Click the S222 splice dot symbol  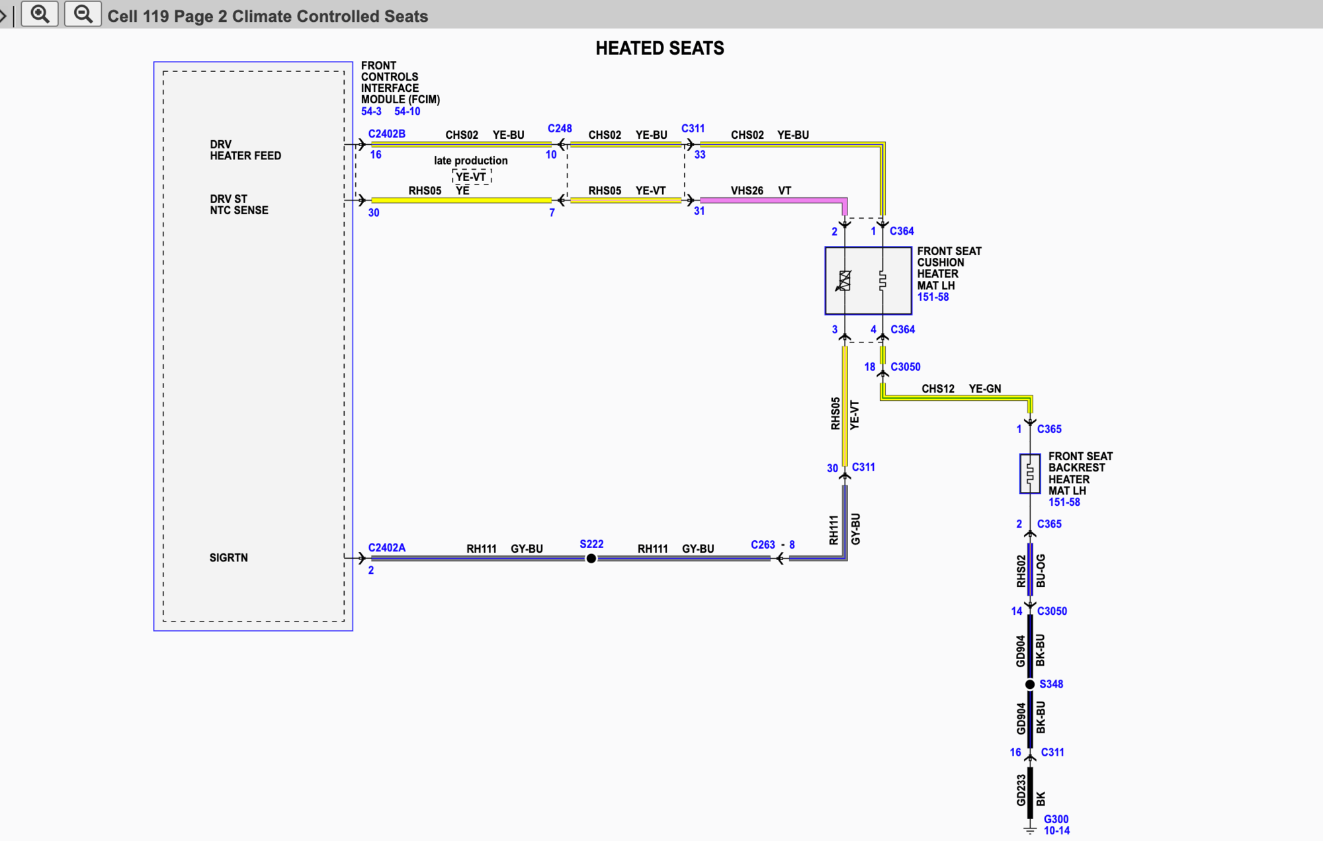pyautogui.click(x=591, y=559)
